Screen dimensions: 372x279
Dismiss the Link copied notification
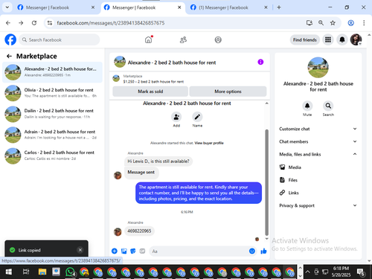pyautogui.click(x=80, y=250)
